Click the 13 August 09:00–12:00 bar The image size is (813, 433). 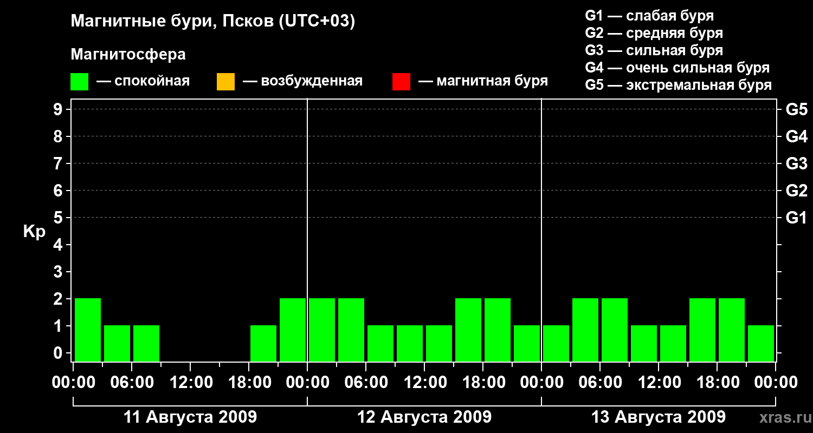point(644,343)
